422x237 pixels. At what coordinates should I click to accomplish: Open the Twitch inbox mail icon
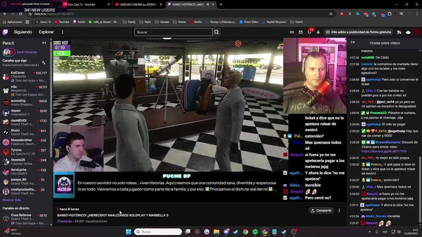[x=301, y=32]
